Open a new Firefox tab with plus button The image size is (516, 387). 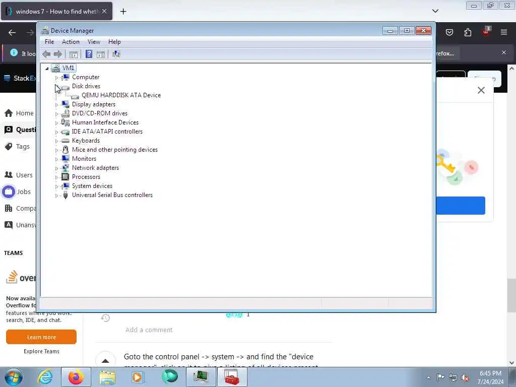(x=123, y=12)
